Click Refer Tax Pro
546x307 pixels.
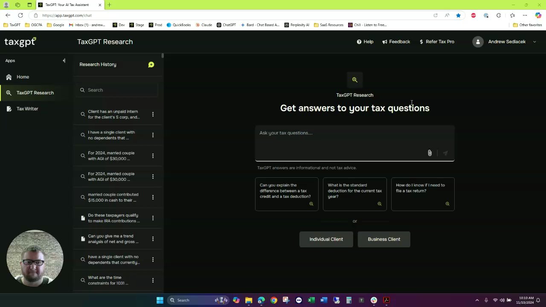click(x=437, y=42)
